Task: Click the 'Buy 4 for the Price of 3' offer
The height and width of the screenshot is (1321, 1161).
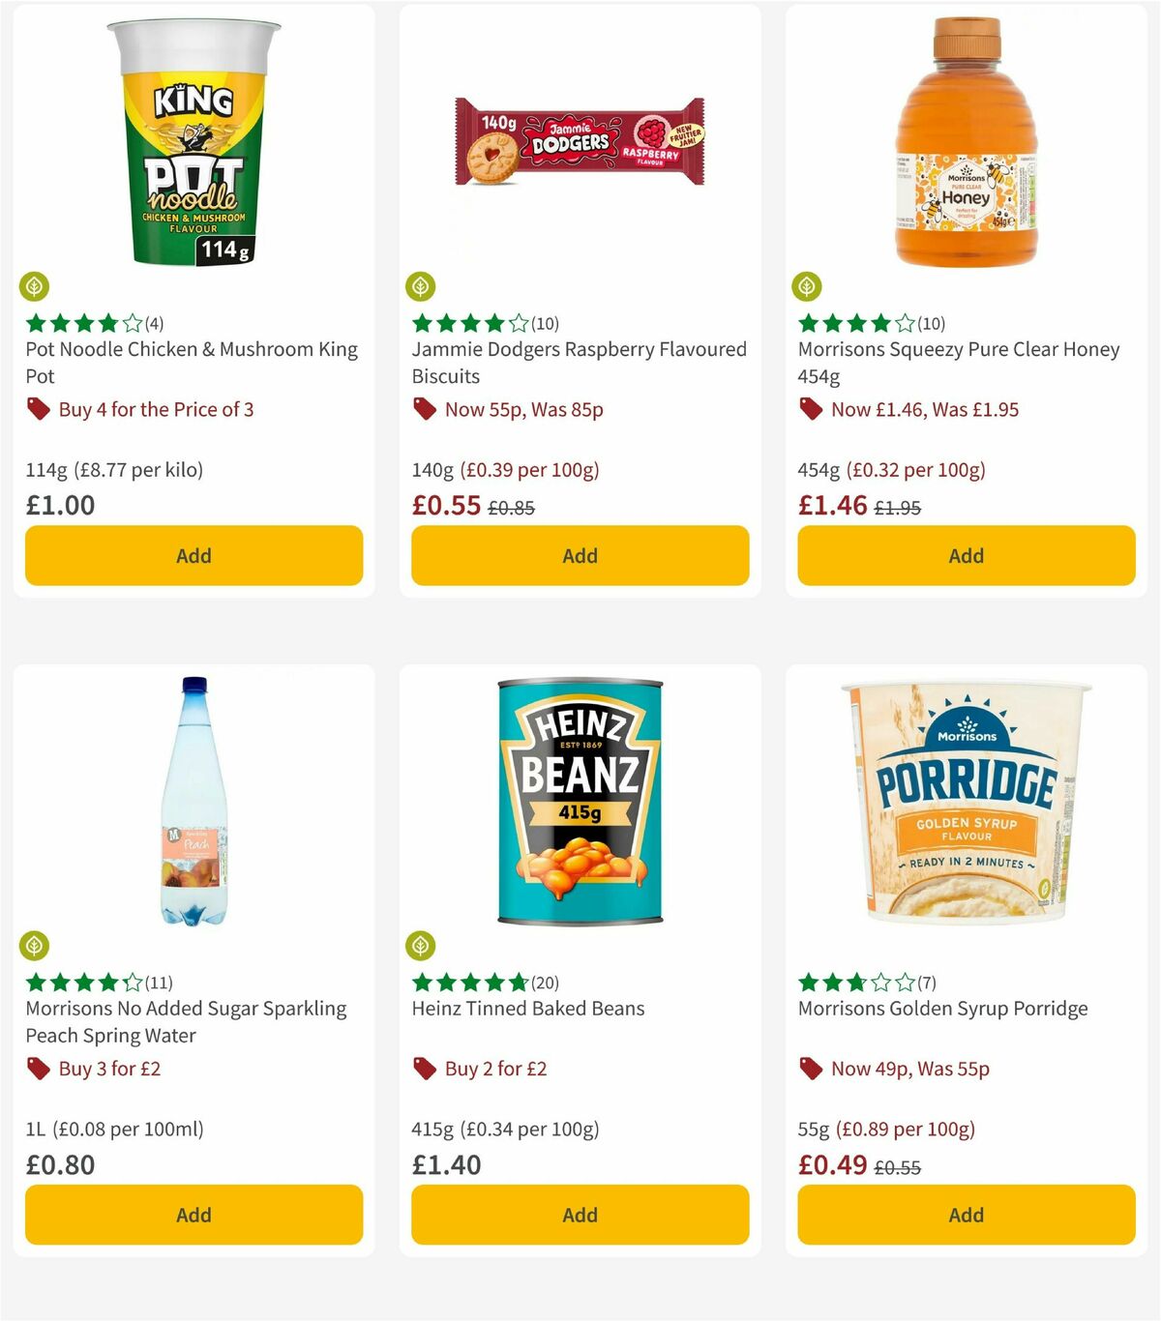Action: 156,410
